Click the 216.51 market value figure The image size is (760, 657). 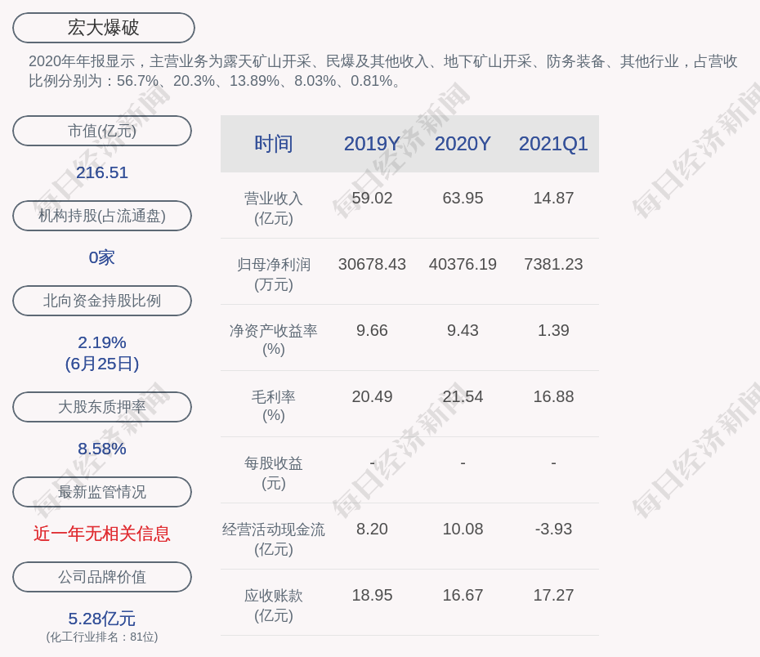pos(102,172)
